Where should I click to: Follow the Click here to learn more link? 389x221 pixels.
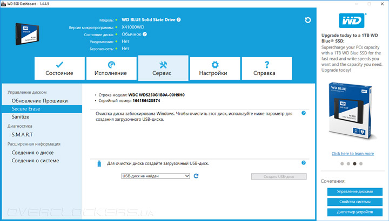(x=353, y=154)
